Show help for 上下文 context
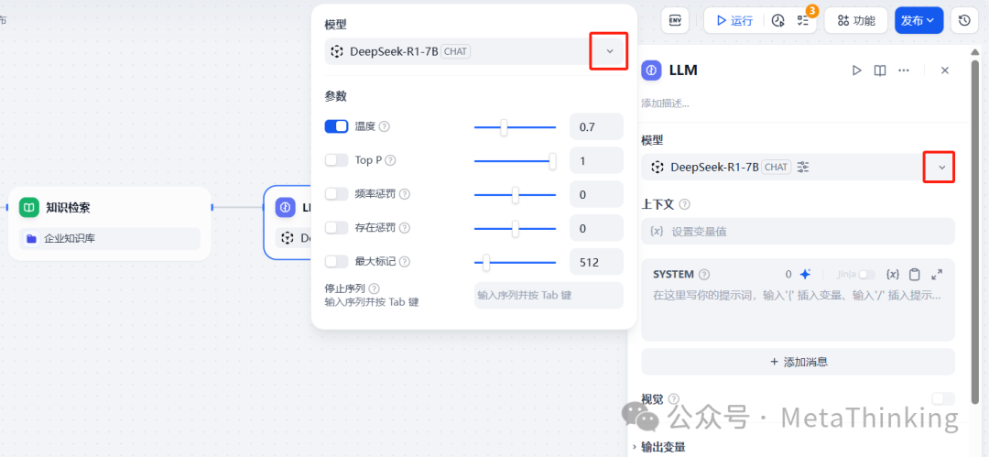This screenshot has height=457, width=989. (x=684, y=204)
